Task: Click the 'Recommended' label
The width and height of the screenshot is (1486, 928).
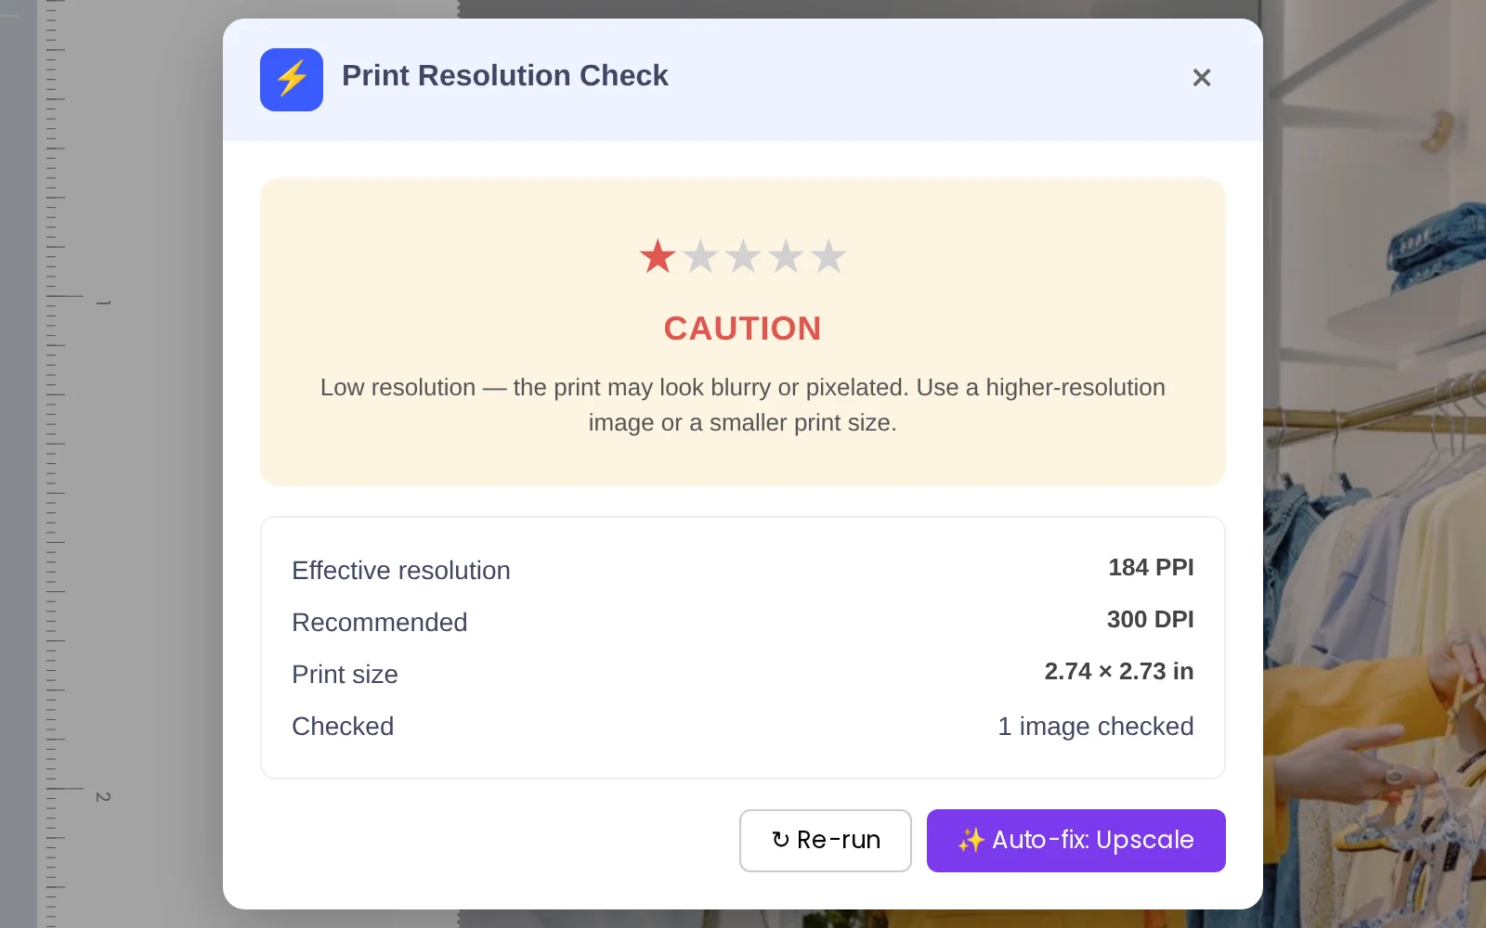Action: 380,623
